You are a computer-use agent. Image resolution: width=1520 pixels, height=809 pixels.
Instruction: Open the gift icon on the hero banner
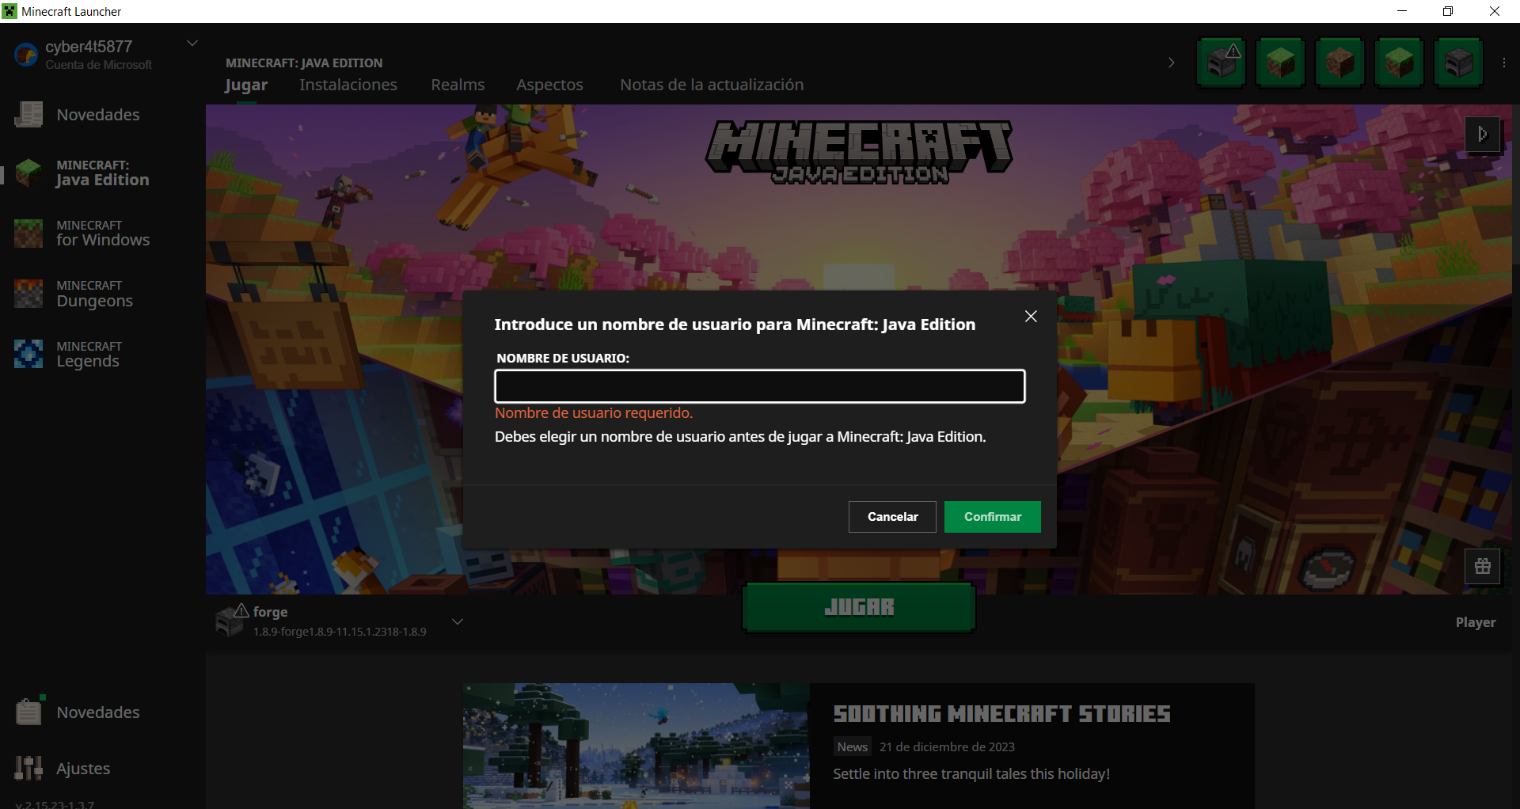[1482, 566]
